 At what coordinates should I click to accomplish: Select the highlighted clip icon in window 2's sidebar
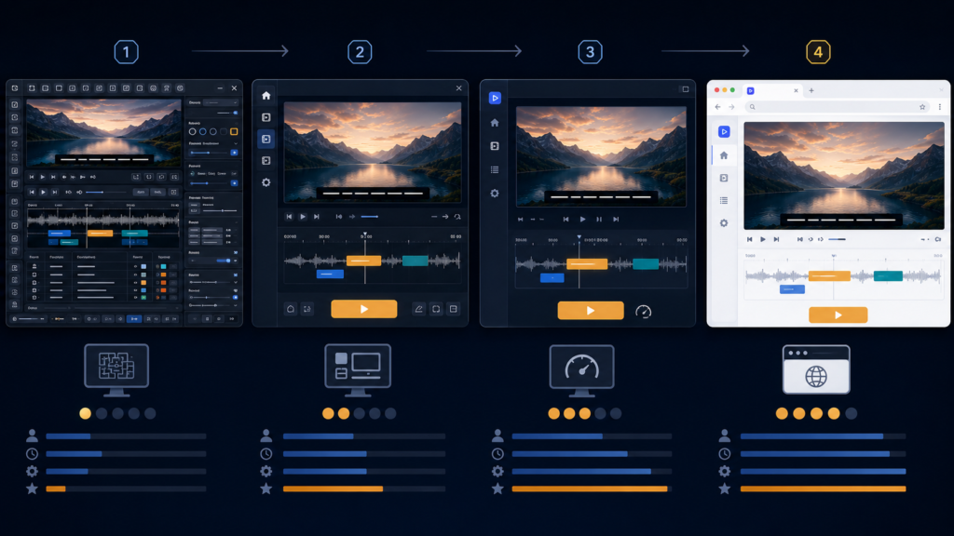(266, 140)
